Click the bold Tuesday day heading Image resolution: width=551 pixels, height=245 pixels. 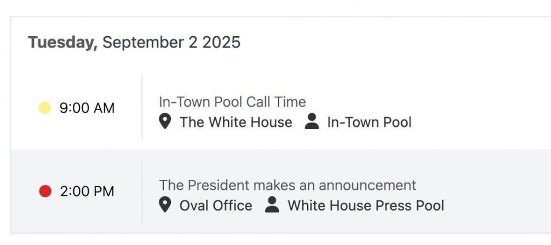tap(63, 43)
